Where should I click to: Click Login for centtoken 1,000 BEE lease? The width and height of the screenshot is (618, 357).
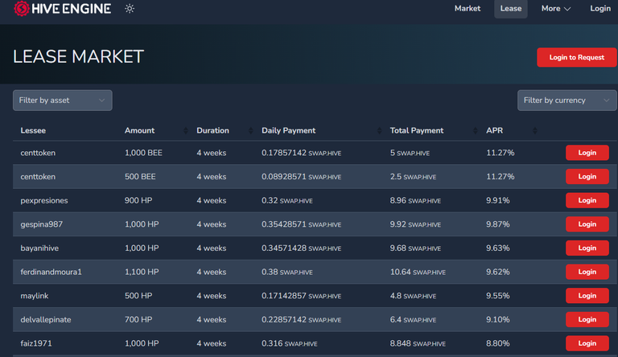[x=587, y=153]
